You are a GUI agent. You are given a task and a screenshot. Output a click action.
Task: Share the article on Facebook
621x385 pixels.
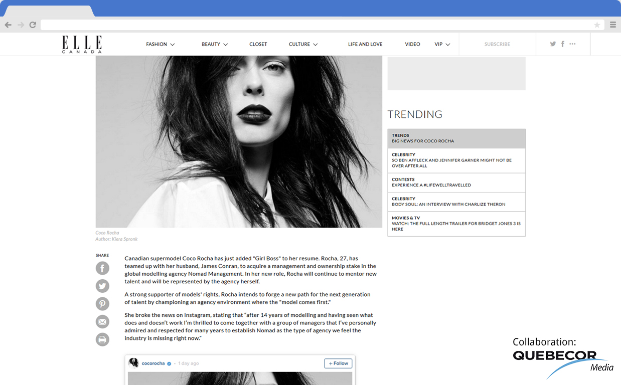click(102, 268)
